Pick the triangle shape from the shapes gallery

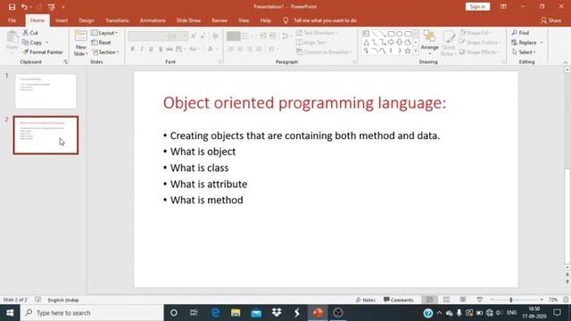(366, 43)
